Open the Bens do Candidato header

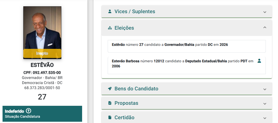tap(187, 89)
